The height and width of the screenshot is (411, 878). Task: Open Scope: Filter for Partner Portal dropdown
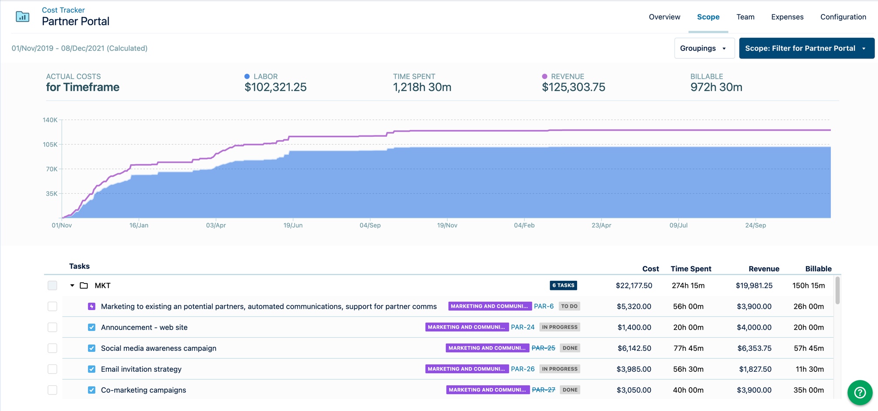click(806, 48)
